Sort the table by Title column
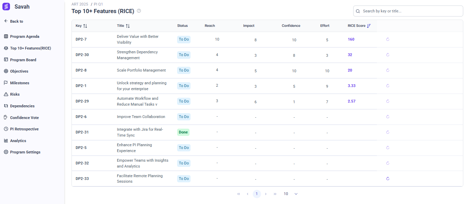 (x=128, y=26)
